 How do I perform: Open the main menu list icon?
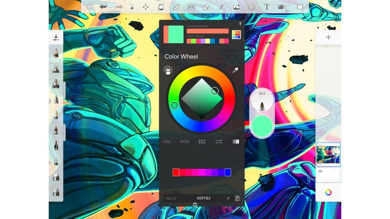[89, 7]
